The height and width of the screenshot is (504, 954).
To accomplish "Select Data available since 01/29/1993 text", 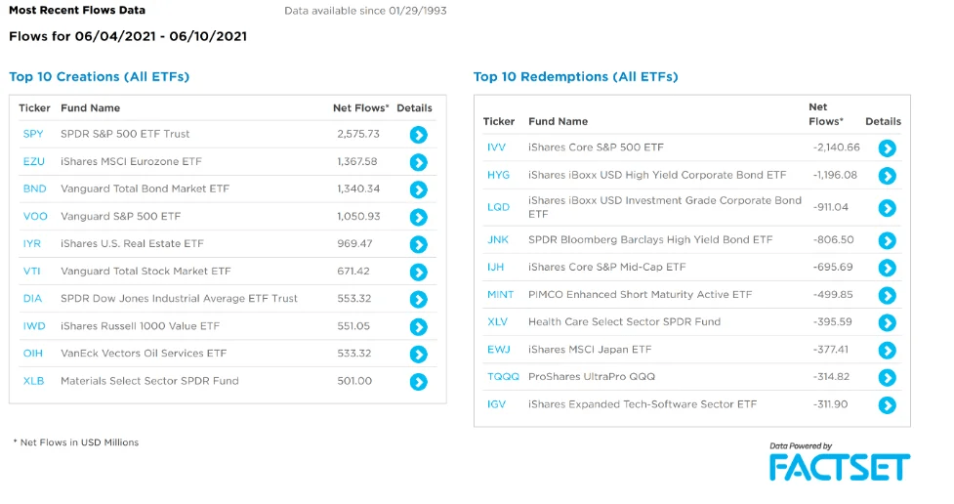I will pyautogui.click(x=365, y=11).
